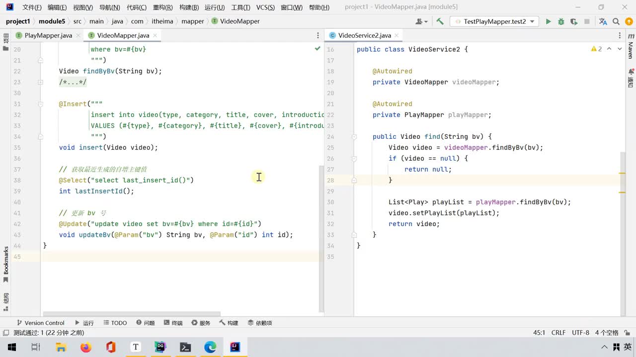The image size is (636, 357).
Task: Collapse the find method fold on line 24
Action: [354, 136]
